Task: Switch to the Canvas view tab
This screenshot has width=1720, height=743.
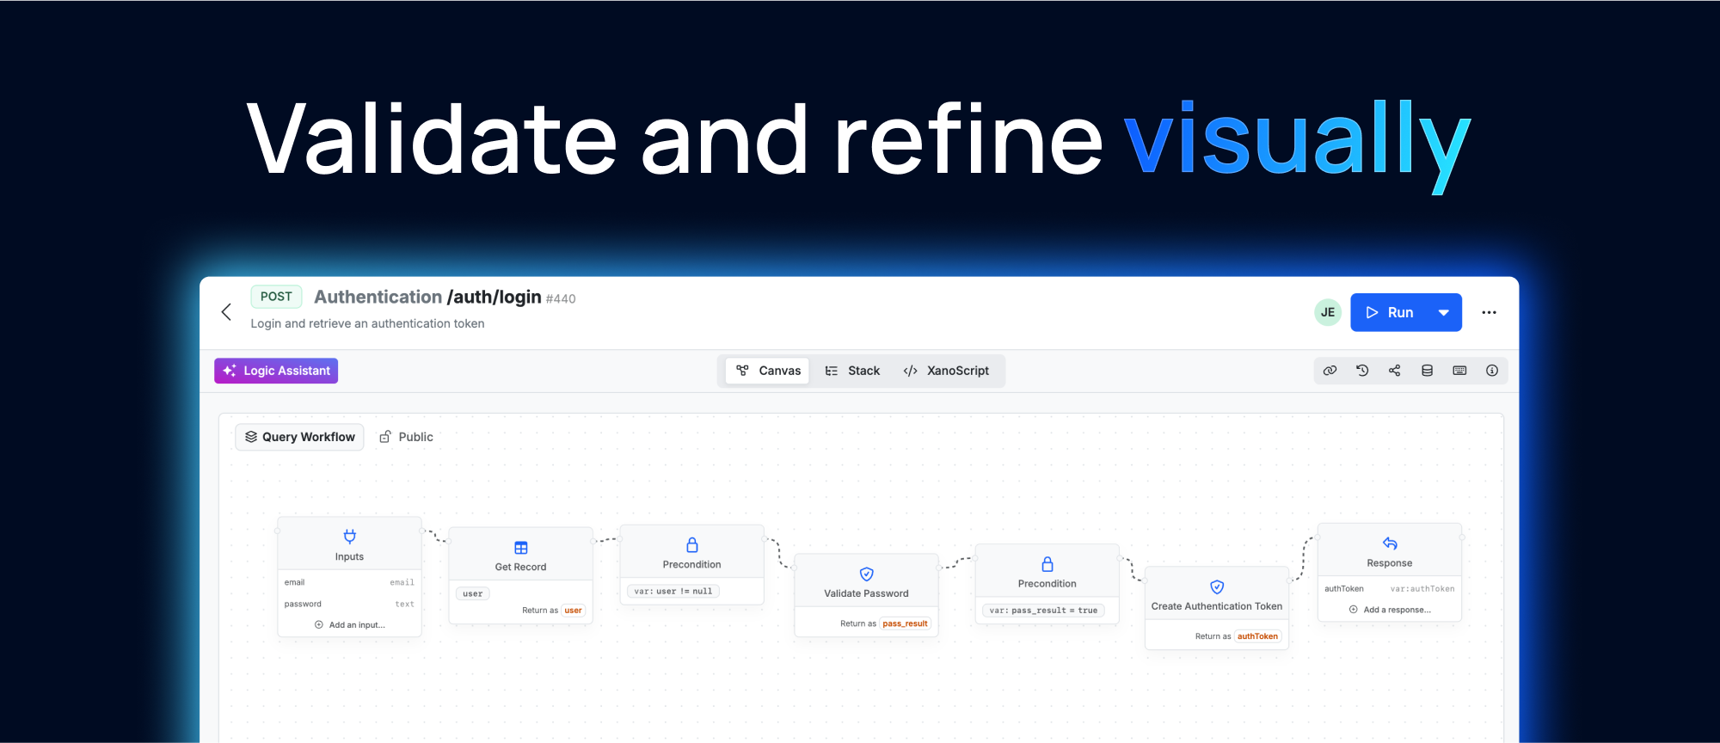Action: tap(768, 371)
